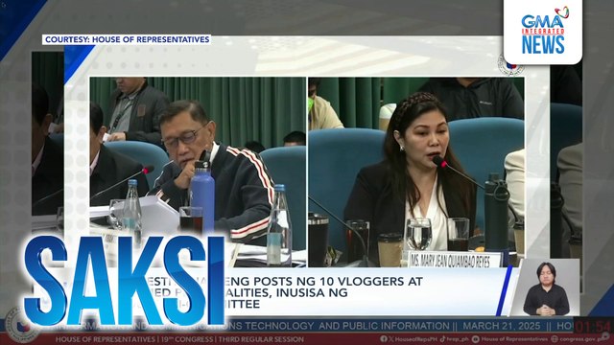Select the sign language interpreter inset
614x345 pixels.
pos(546,287)
